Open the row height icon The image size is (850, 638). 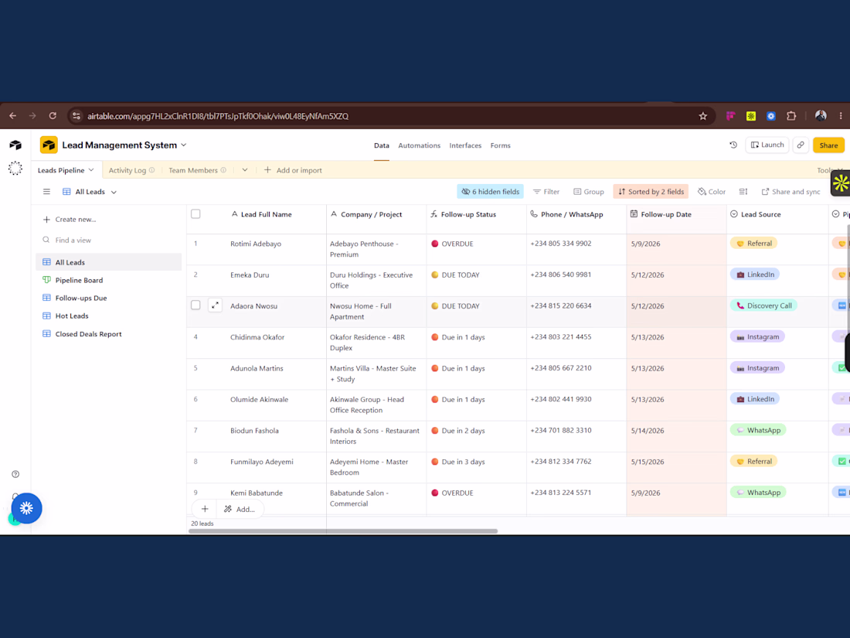(x=743, y=192)
